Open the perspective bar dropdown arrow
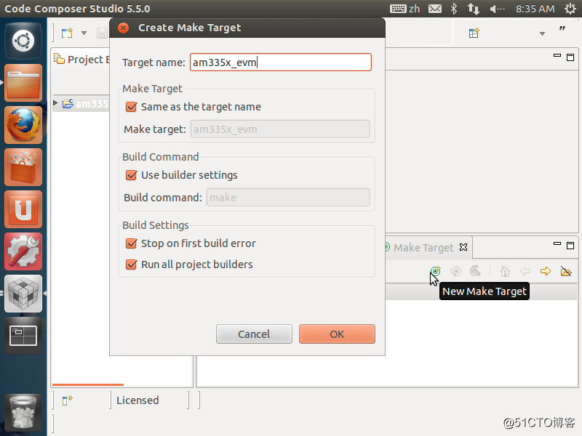 [x=542, y=33]
